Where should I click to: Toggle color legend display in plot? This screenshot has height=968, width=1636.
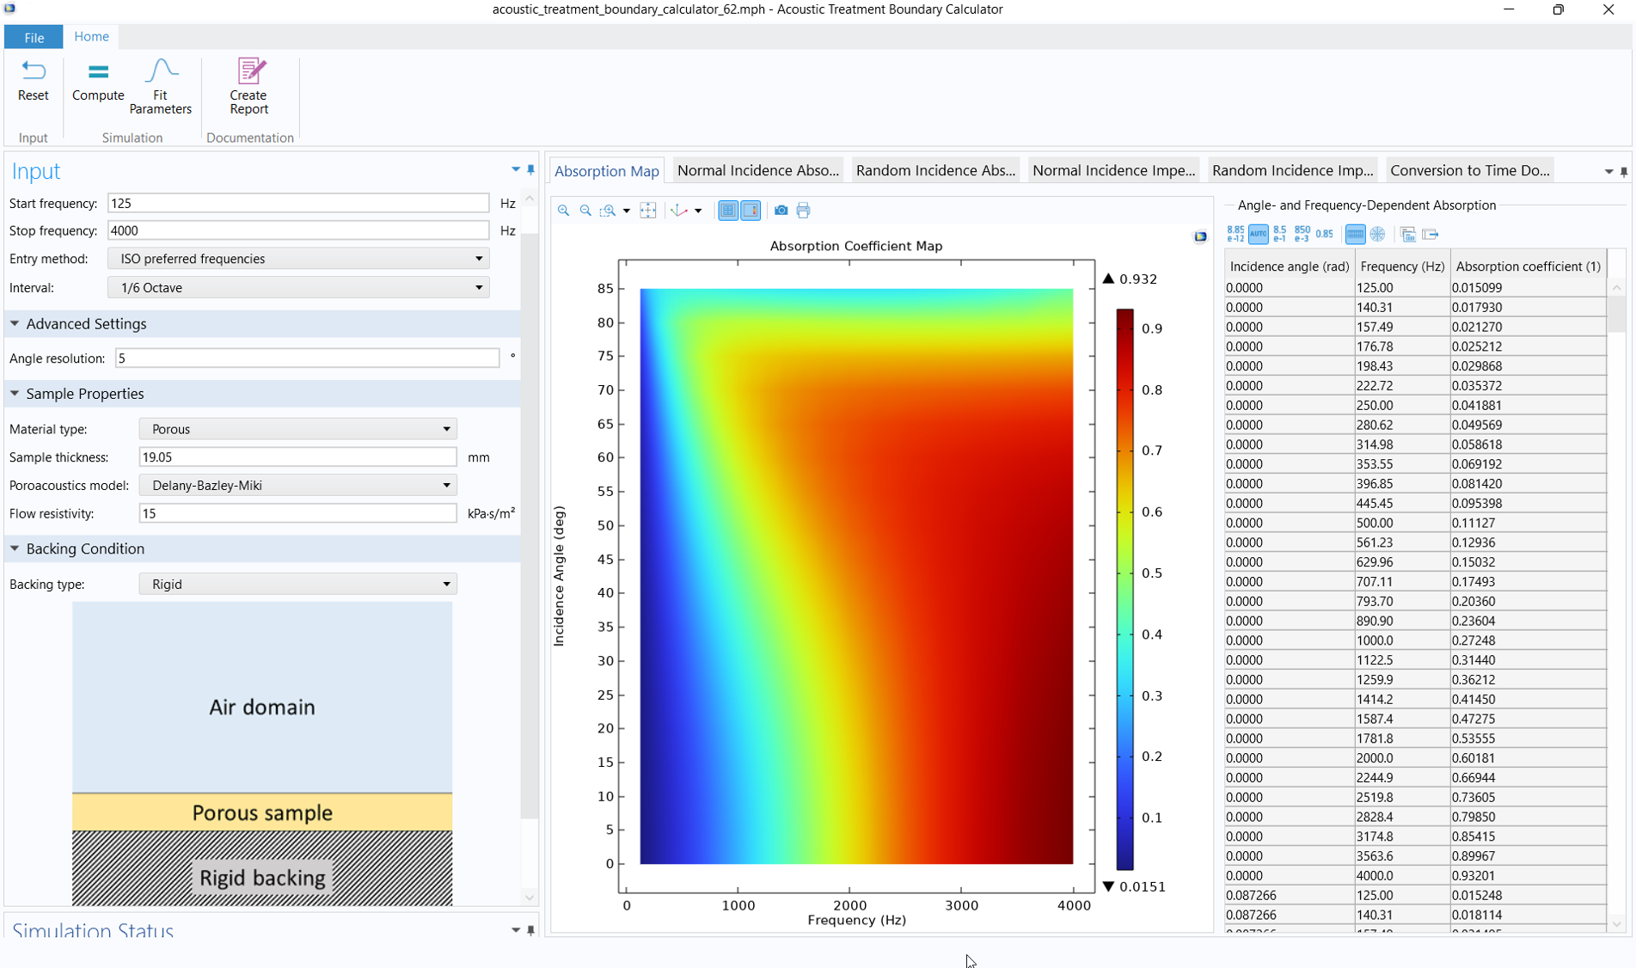[751, 211]
